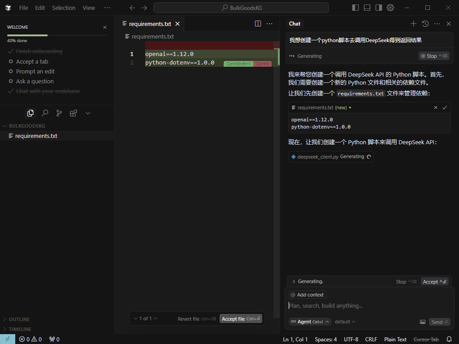Click the Accept file button
Image resolution: width=459 pixels, height=344 pixels.
(x=241, y=319)
